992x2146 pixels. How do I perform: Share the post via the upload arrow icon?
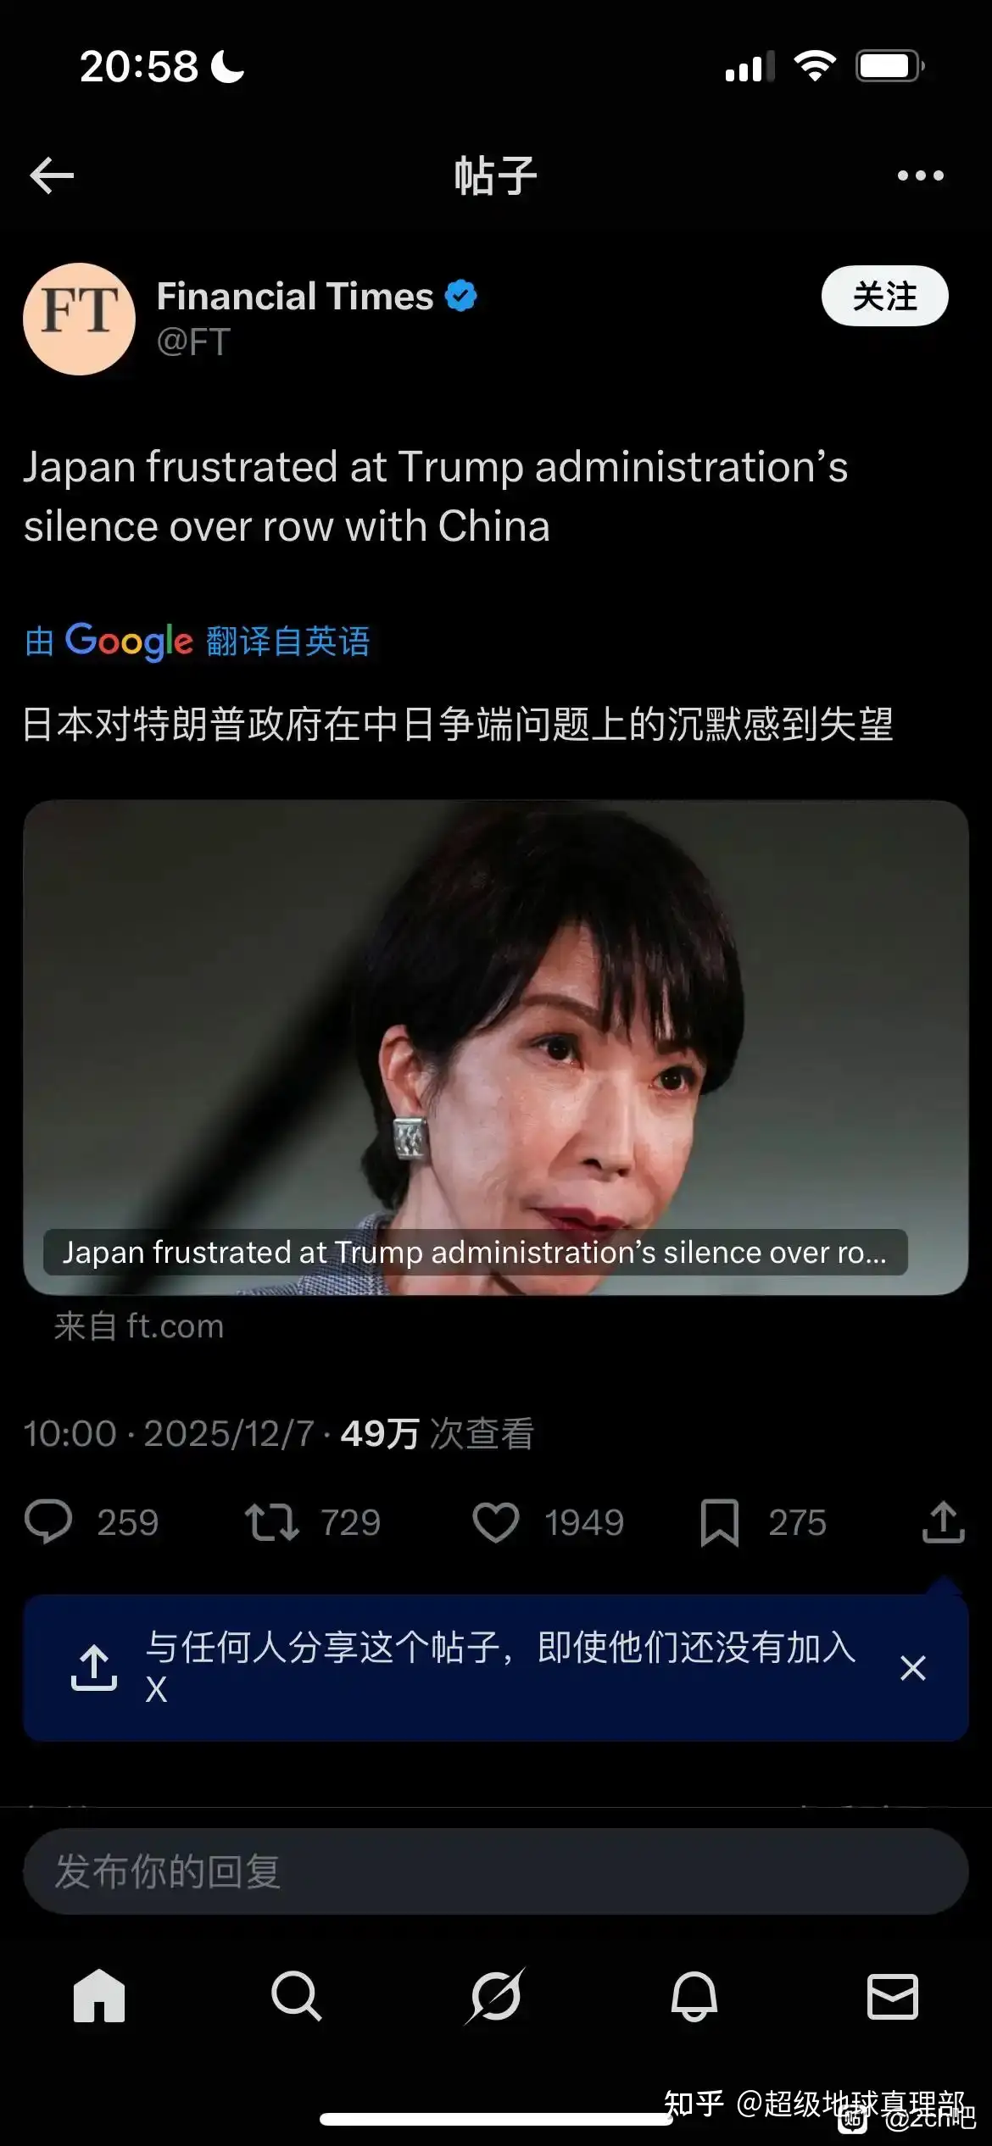943,1521
